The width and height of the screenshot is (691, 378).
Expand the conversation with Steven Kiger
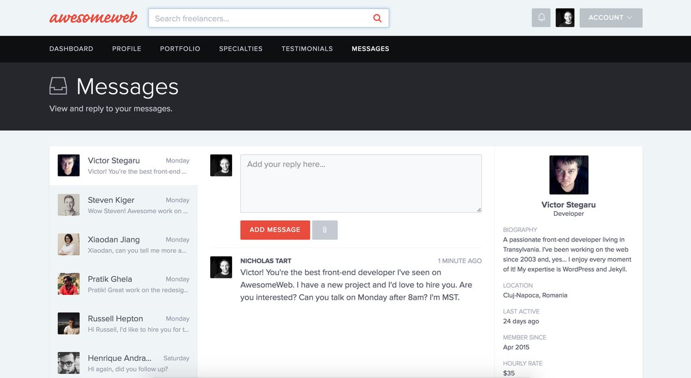(123, 205)
